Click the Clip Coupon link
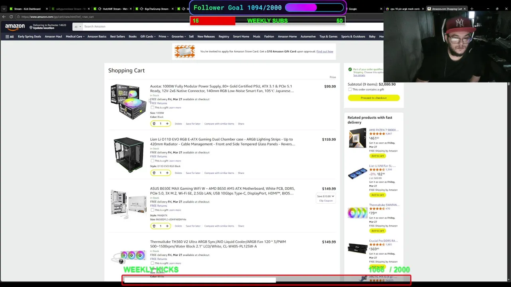Viewport: 511px width, 287px height. (326, 201)
